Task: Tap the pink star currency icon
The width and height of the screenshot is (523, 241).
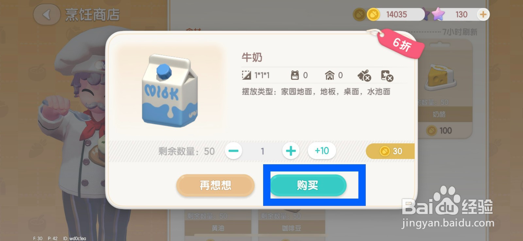Action: tap(438, 14)
